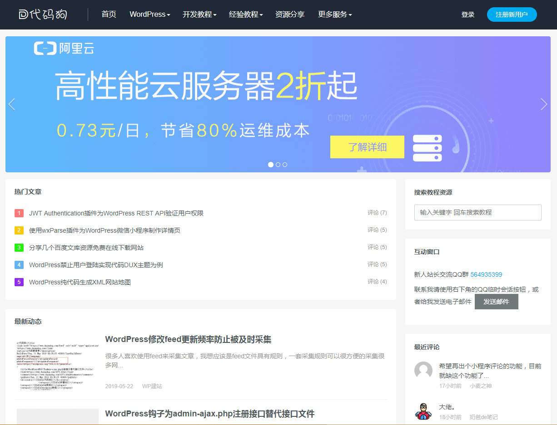Click the carousel next arrow
Viewport: 557px width, 425px height.
544,104
